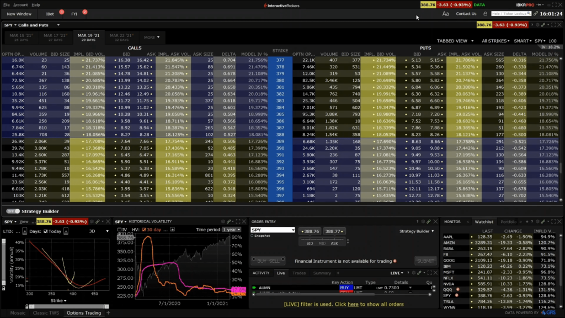The height and width of the screenshot is (318, 565).
Task: Click the gear icon in Order Entry panel
Action: pos(423,221)
